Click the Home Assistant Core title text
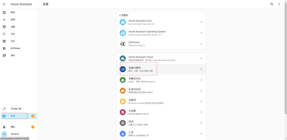This screenshot has height=140, width=287. pos(140,21)
